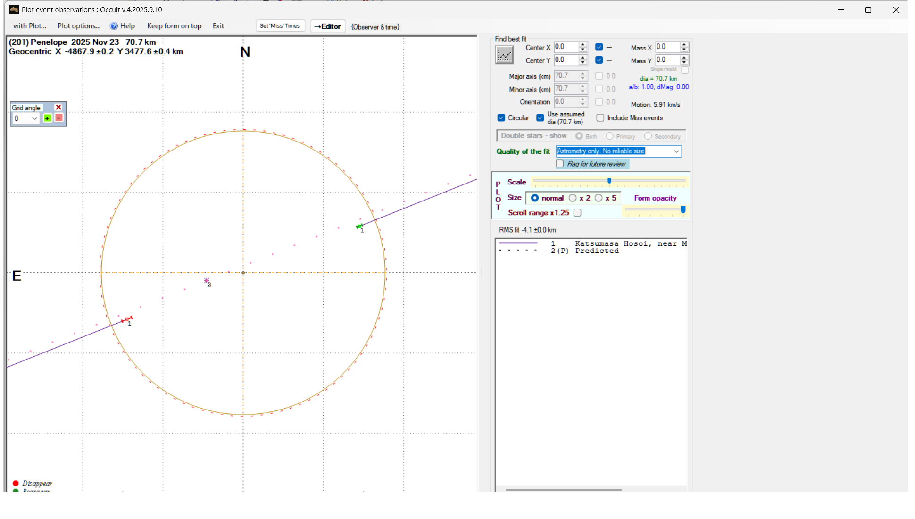The image size is (915, 519).
Task: Close the Grid angle panel with red X
Action: point(58,108)
